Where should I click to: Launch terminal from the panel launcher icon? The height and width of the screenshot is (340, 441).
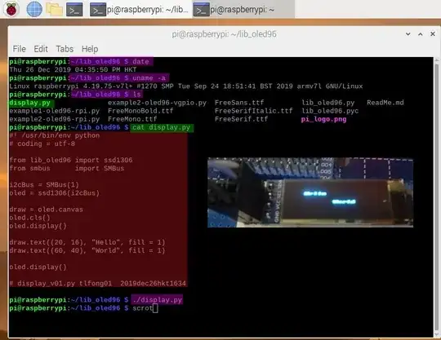[74, 10]
